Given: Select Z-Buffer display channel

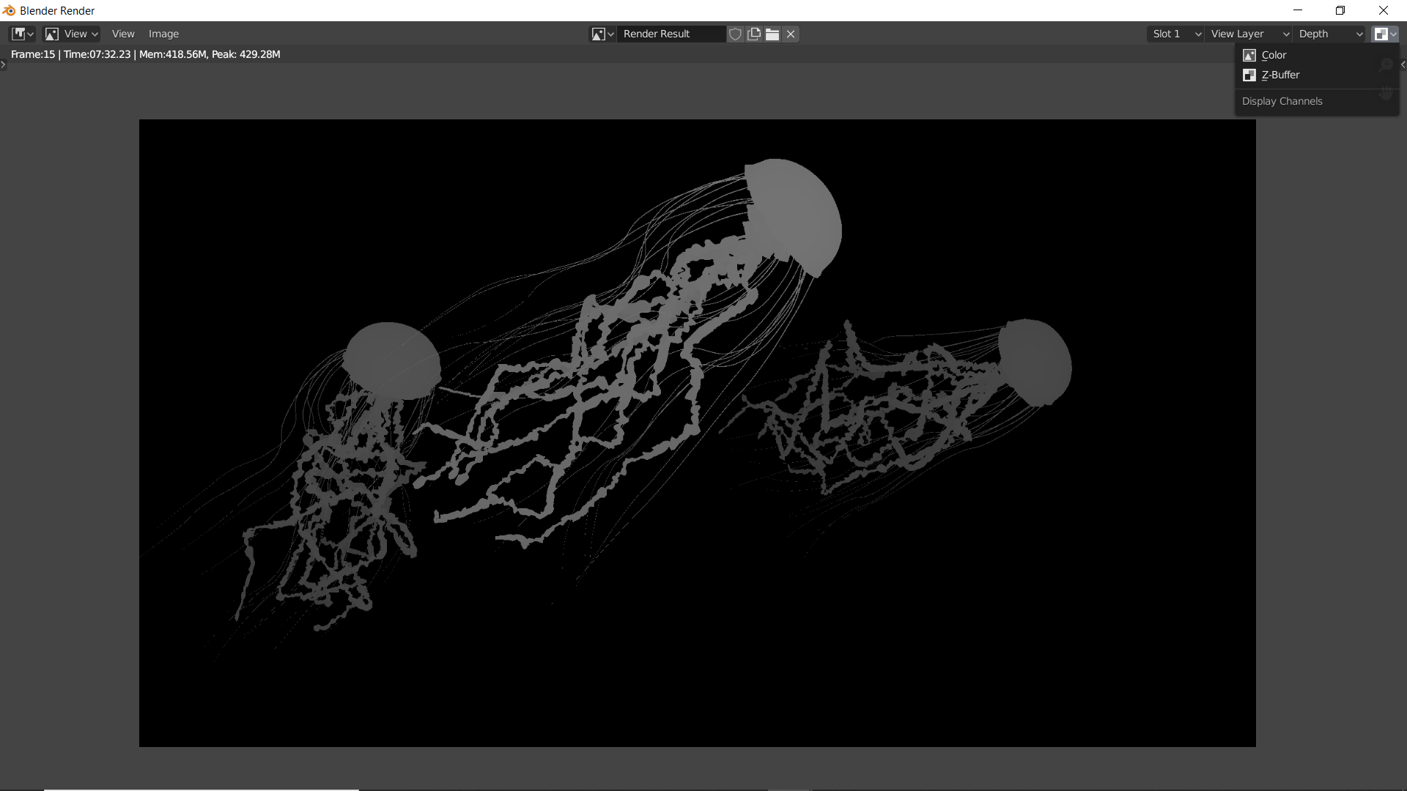Looking at the screenshot, I should (1279, 75).
